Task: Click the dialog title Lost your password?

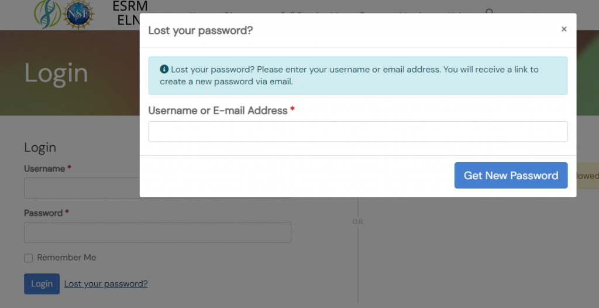Action: tap(200, 30)
